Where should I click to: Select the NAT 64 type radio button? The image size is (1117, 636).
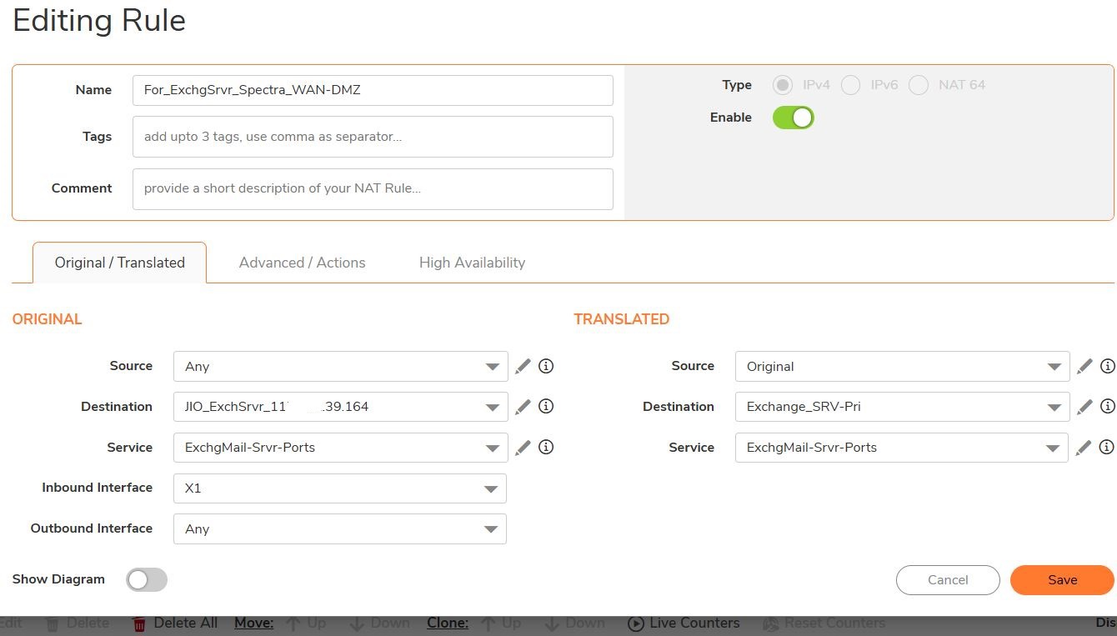click(919, 85)
